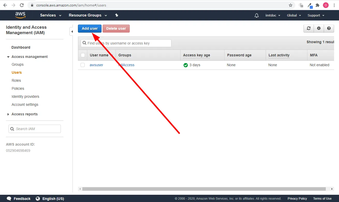Open table settings gear
The height and width of the screenshot is (202, 339).
pos(319,28)
